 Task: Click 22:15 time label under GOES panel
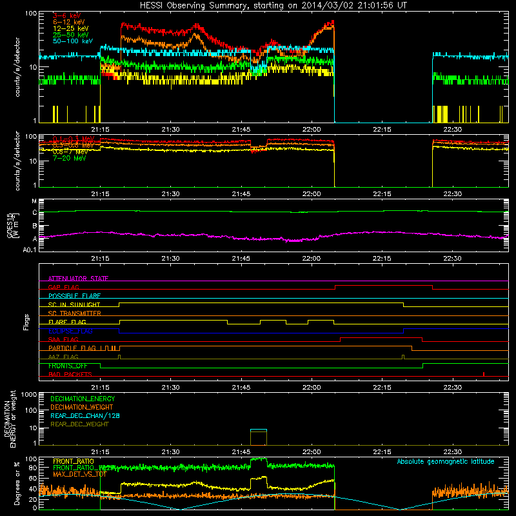[x=382, y=259]
